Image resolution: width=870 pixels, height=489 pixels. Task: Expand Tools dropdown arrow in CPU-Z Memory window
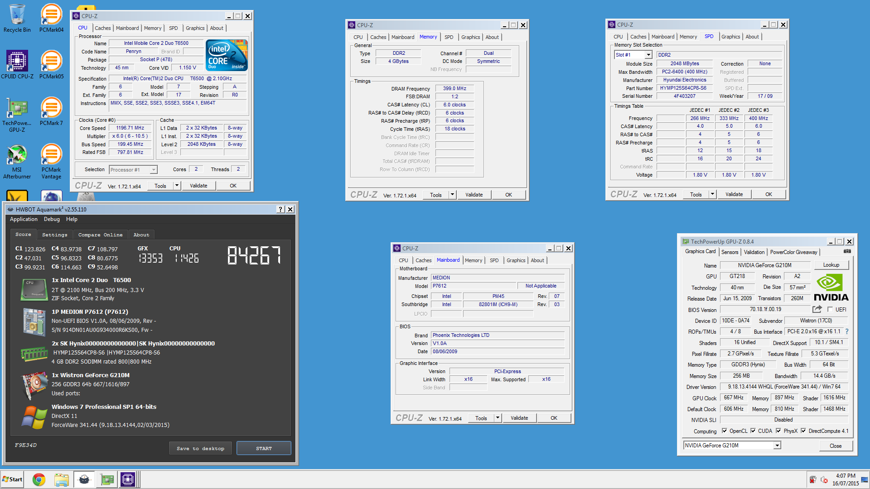point(452,195)
